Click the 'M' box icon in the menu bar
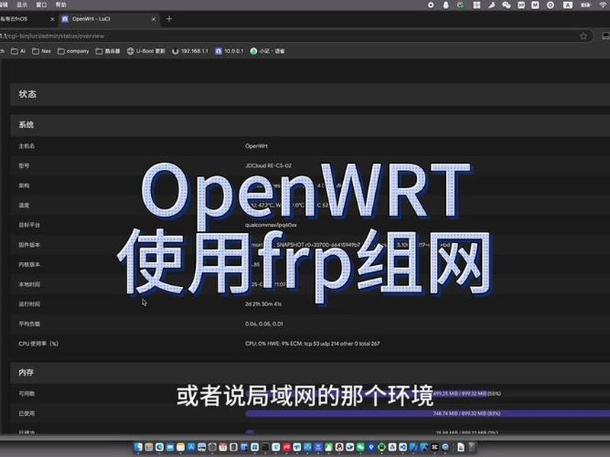 pos(535,5)
